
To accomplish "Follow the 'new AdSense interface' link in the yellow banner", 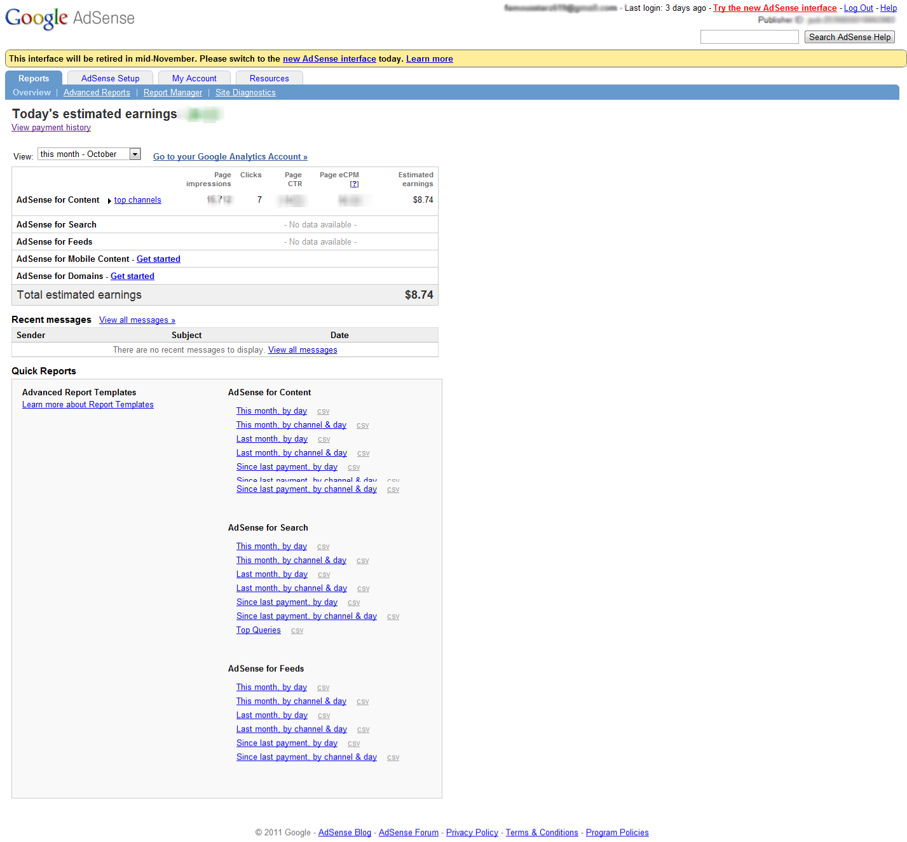I will pos(329,58).
